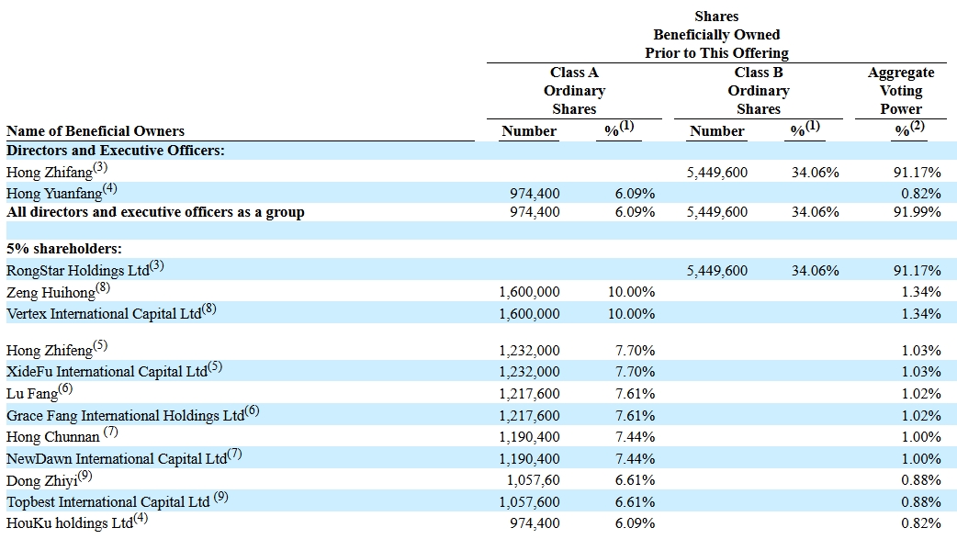The image size is (957, 539).
Task: Click "All directors and executive officers as a group"
Action: (x=155, y=212)
